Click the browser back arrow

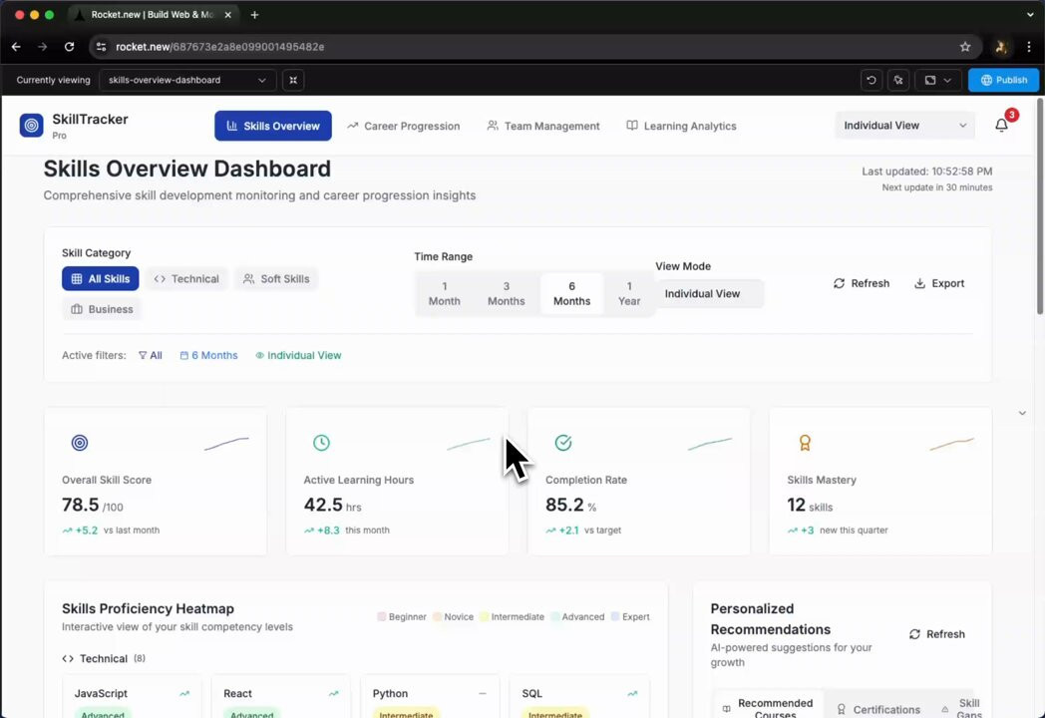tap(16, 47)
